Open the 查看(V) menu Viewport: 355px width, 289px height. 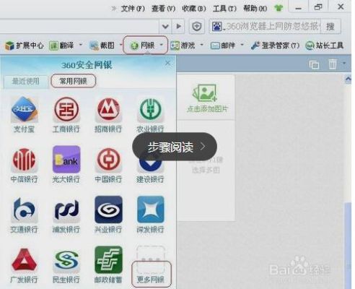[163, 9]
